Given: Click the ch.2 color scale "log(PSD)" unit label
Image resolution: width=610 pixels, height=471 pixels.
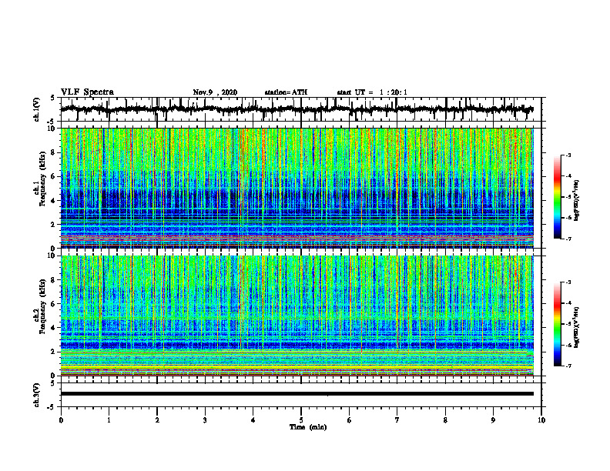Looking at the screenshot, I should click(x=578, y=327).
